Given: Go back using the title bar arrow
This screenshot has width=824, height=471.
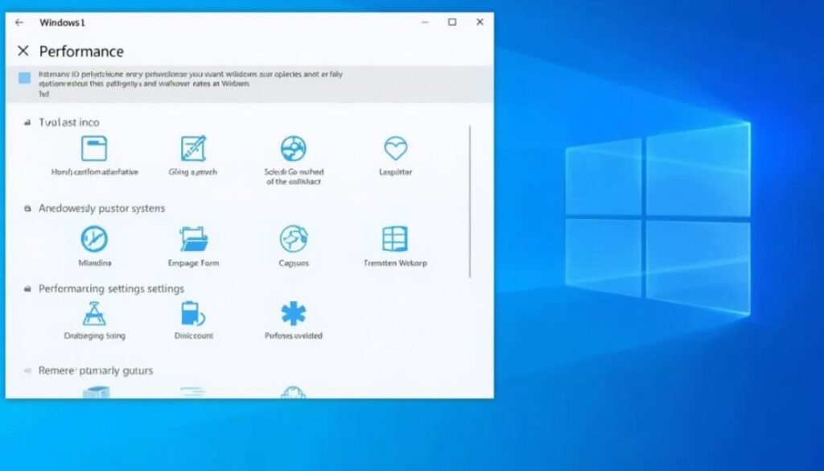Looking at the screenshot, I should point(19,23).
